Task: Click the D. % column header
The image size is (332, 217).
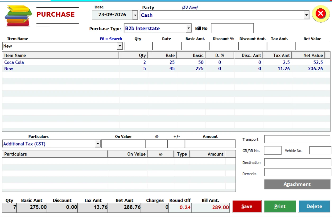Action: (x=220, y=55)
